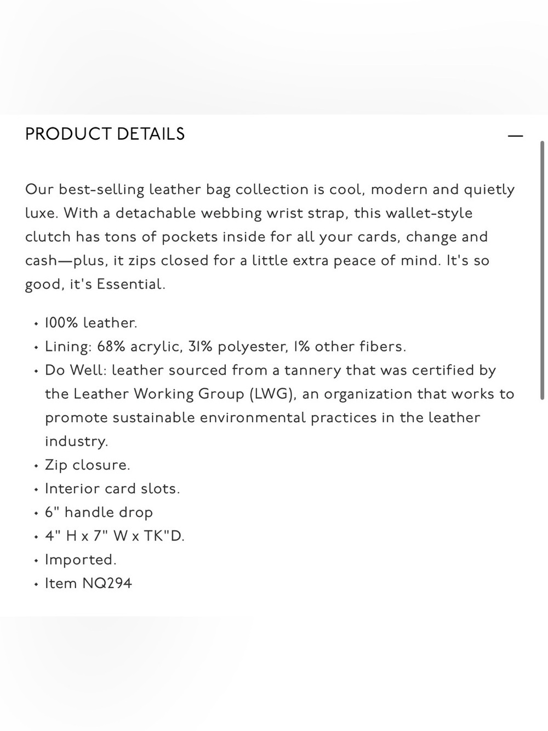
Task: Collapse the Product Details section minus icon
Action: coord(515,135)
